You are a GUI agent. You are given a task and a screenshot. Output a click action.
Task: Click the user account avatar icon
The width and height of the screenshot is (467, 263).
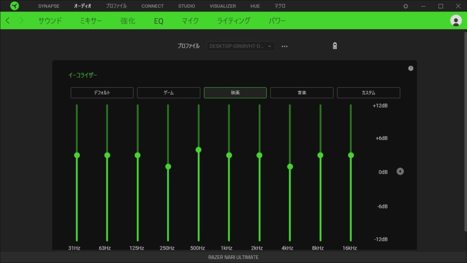[456, 21]
